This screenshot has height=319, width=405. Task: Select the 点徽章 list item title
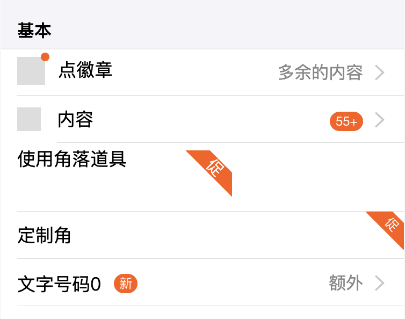pos(85,70)
